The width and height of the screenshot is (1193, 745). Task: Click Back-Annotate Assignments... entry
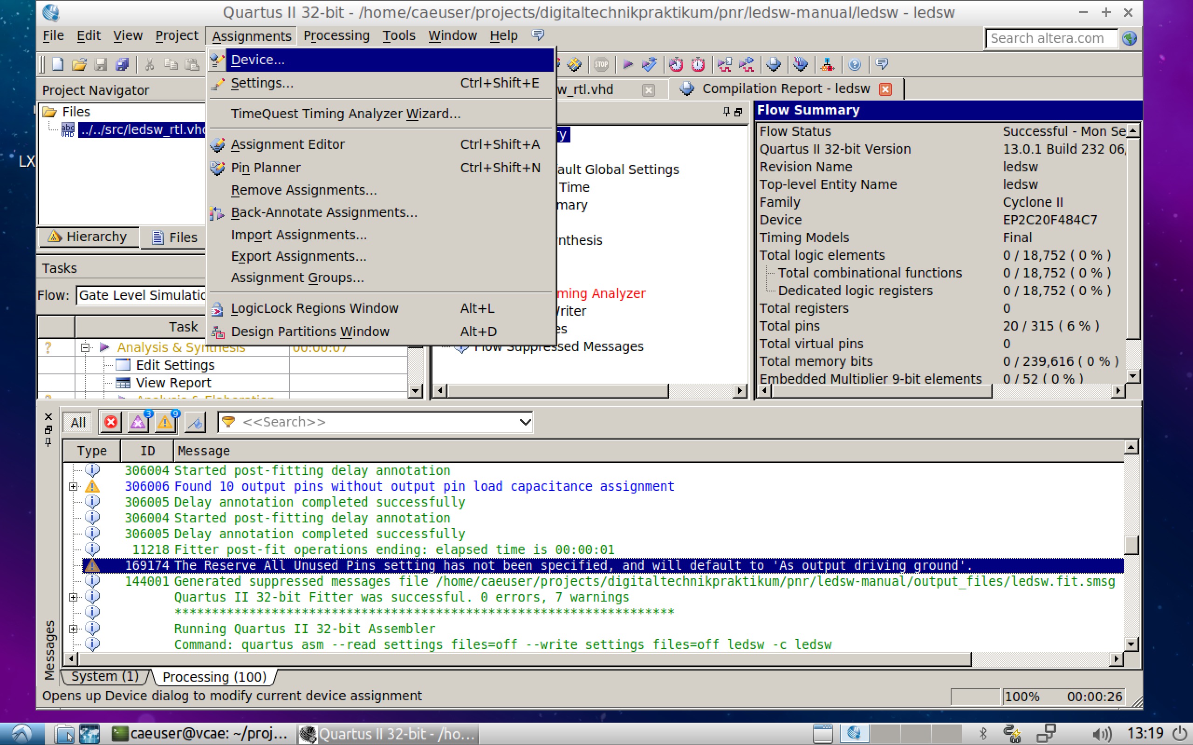click(381, 212)
